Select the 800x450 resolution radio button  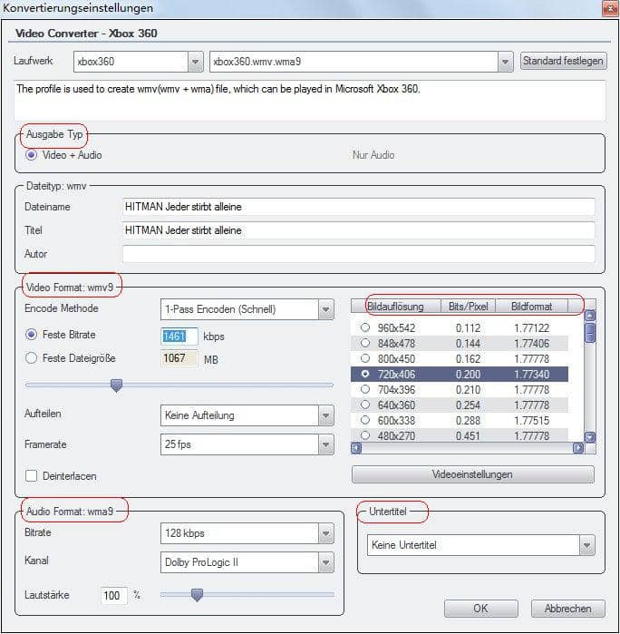365,358
